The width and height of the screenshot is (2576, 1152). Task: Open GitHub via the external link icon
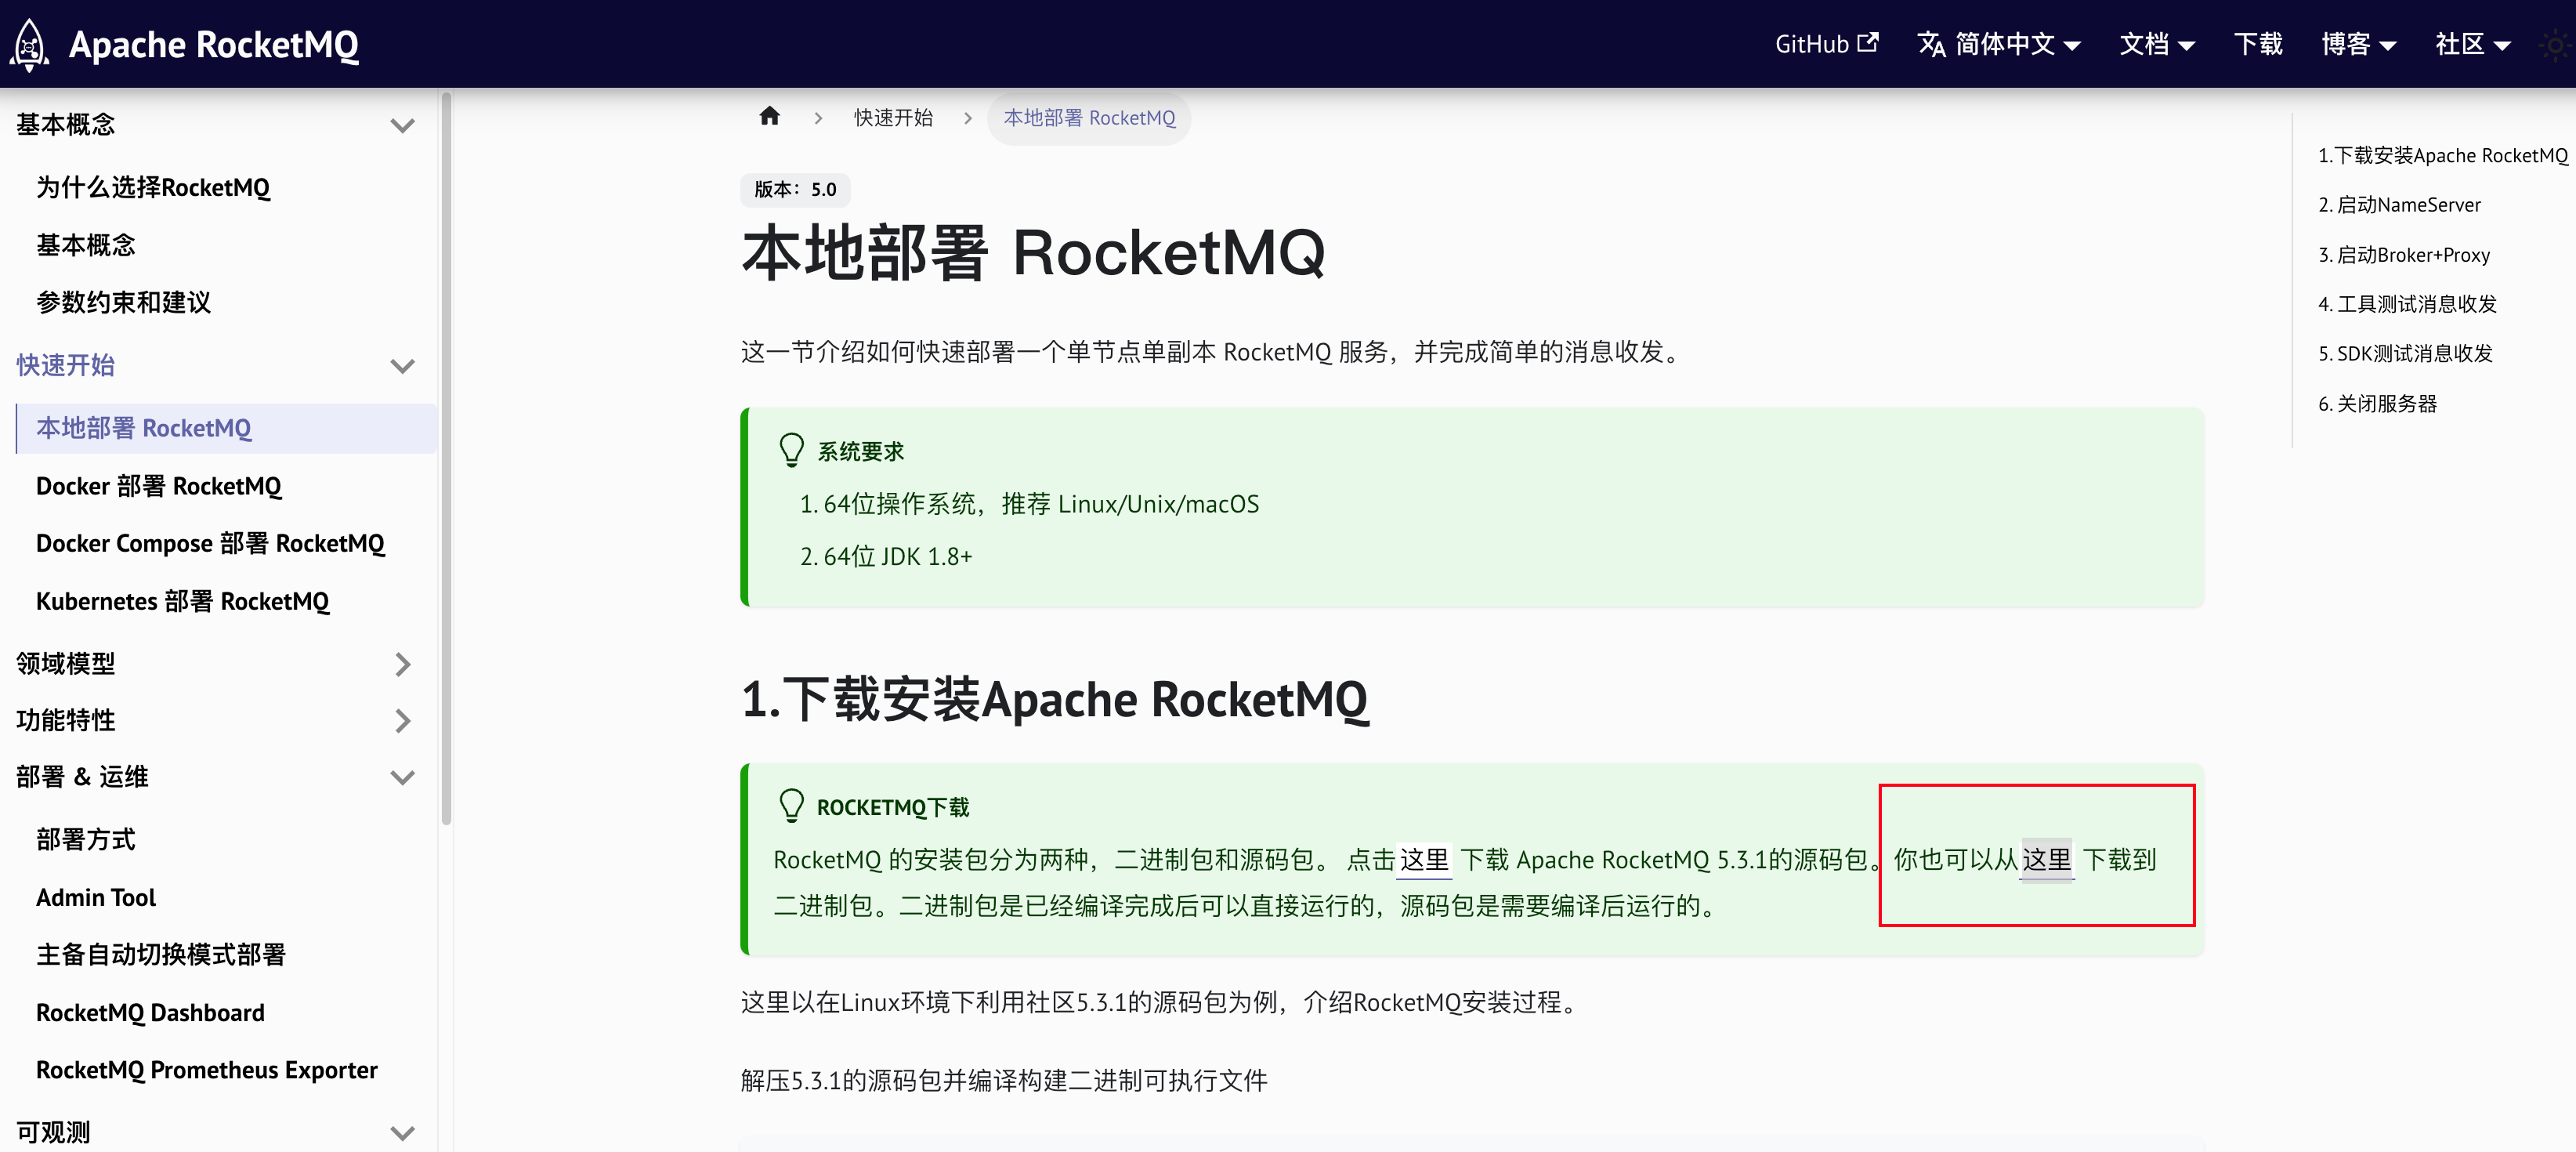pos(1868,42)
